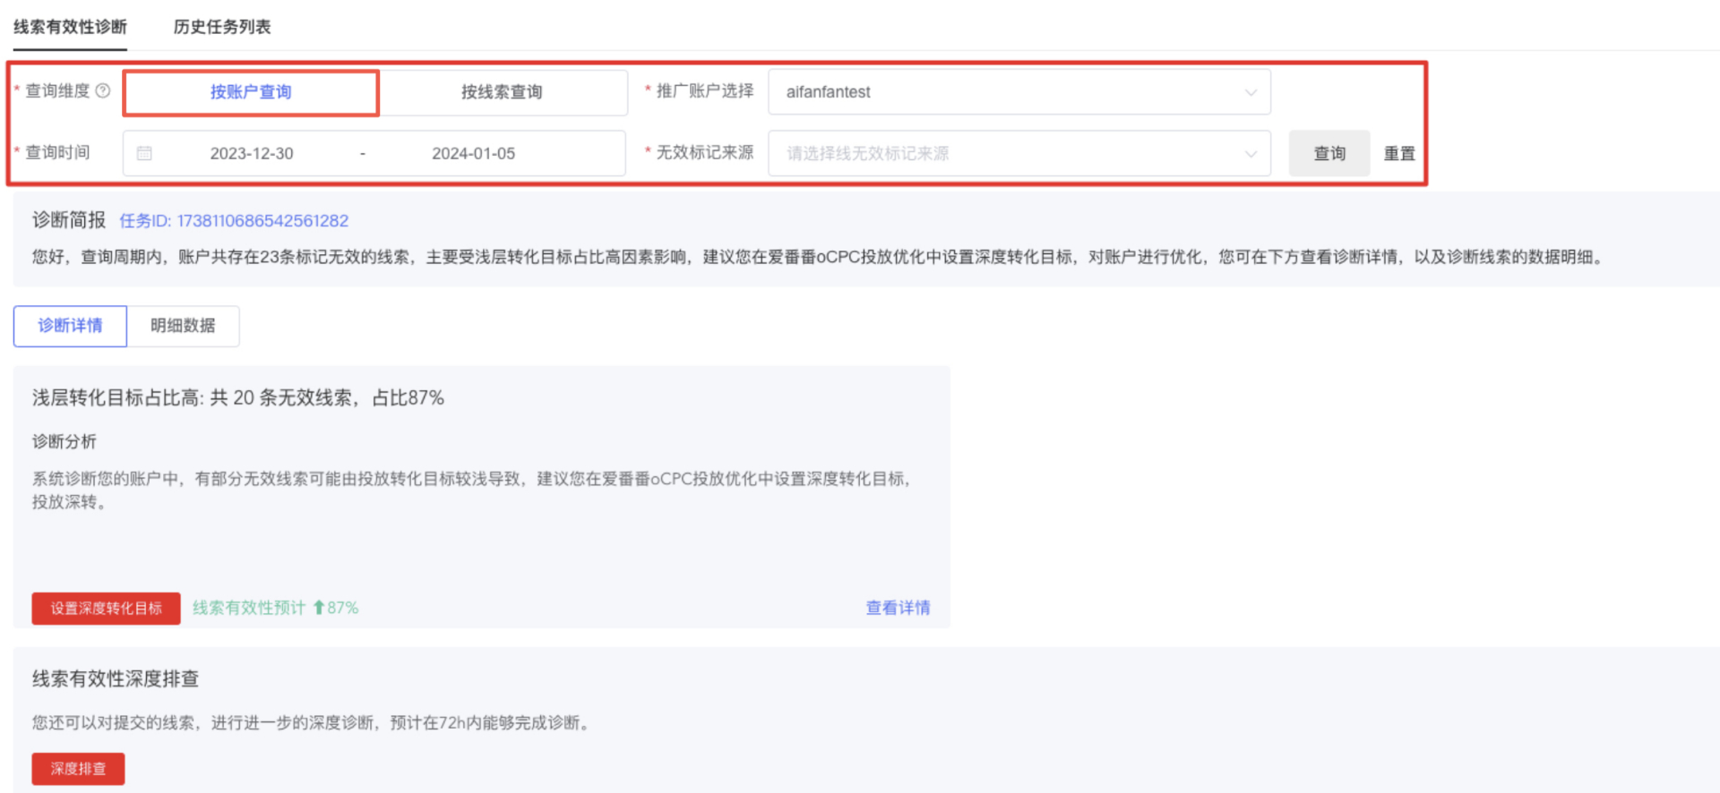Click the 查询 button

point(1329,153)
